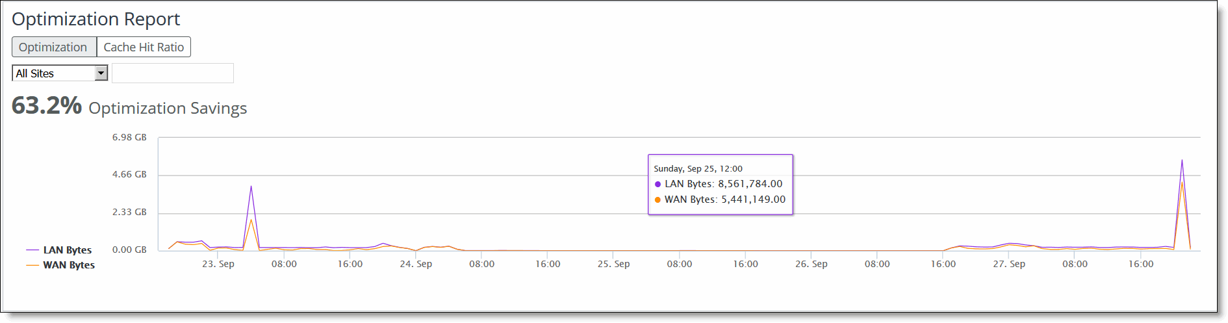Click the 63.2% Optimization Savings figure
The width and height of the screenshot is (1228, 323).
(x=47, y=106)
